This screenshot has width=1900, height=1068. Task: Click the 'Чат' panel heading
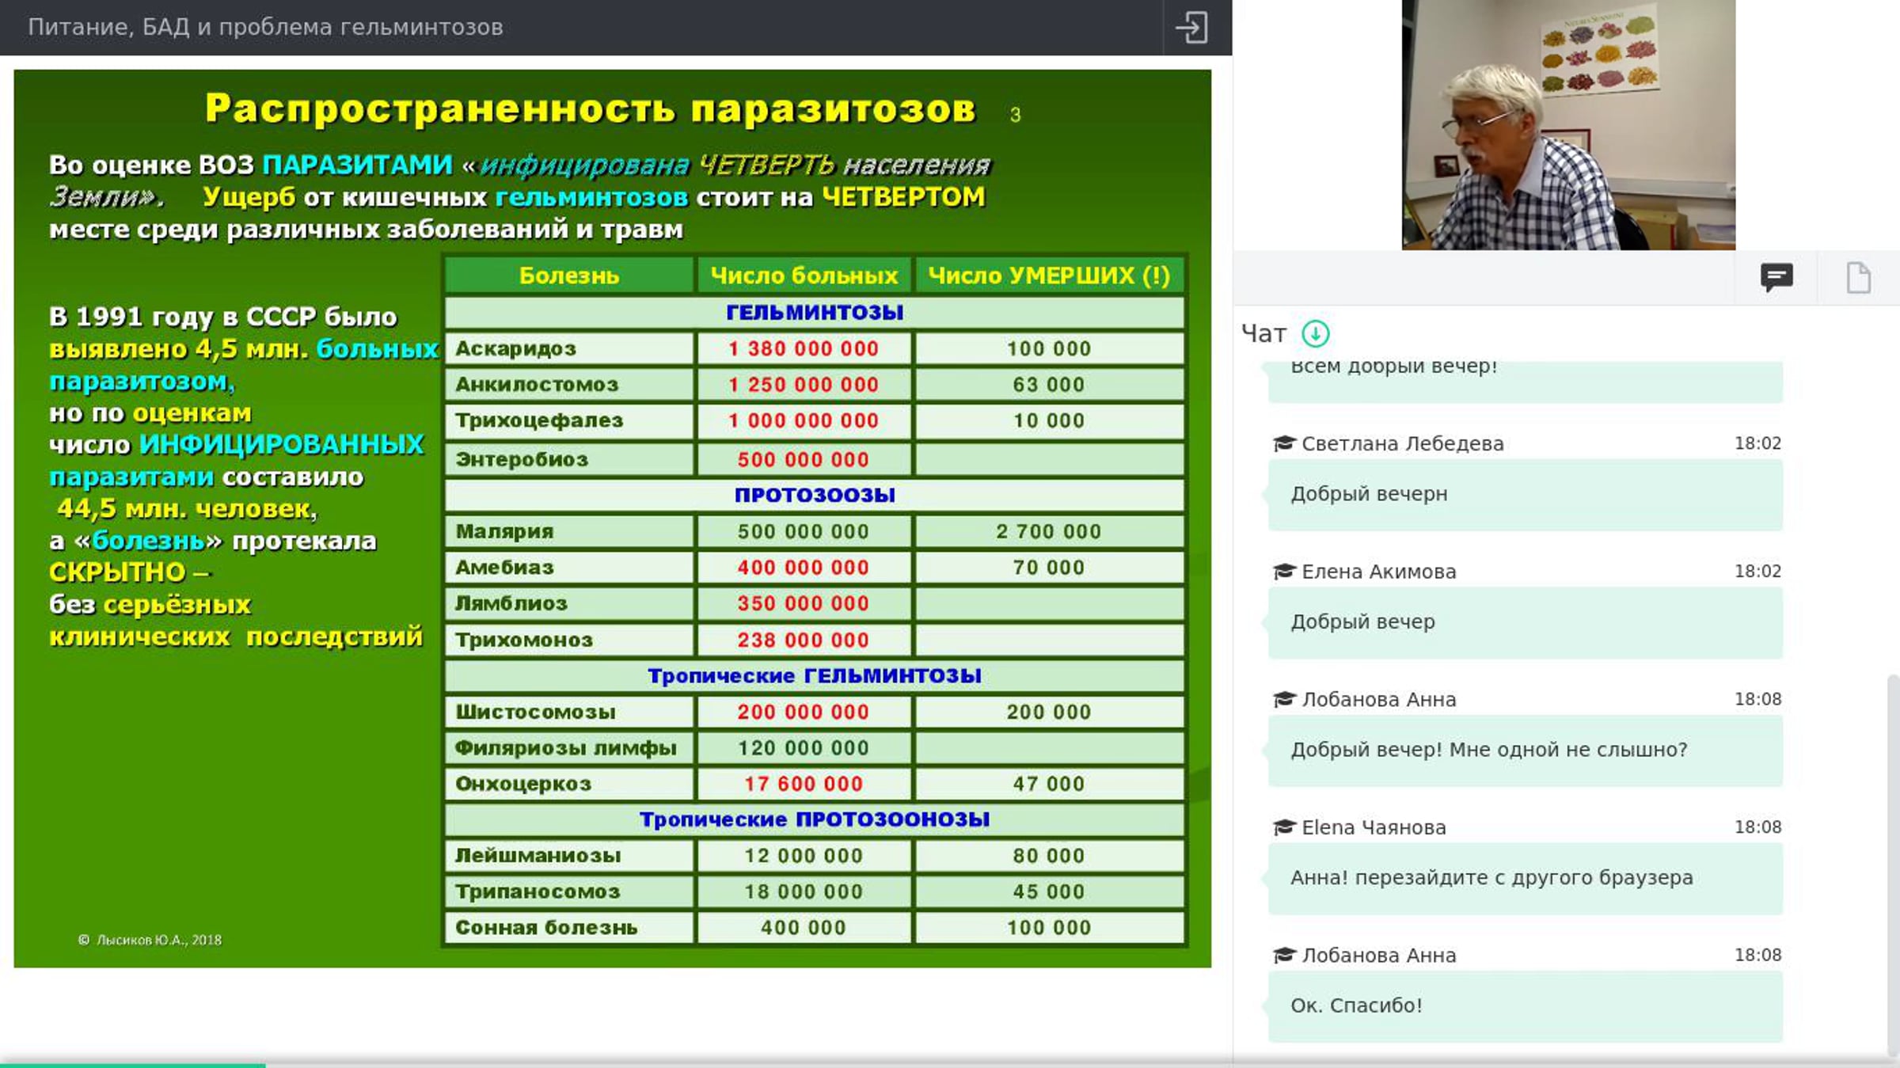[1263, 333]
